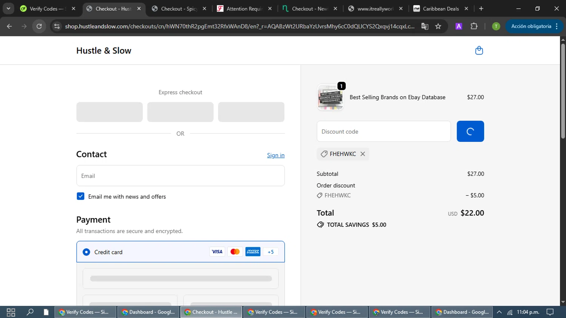The width and height of the screenshot is (566, 318).
Task: Bookmark this page with the star
Action: [438, 26]
